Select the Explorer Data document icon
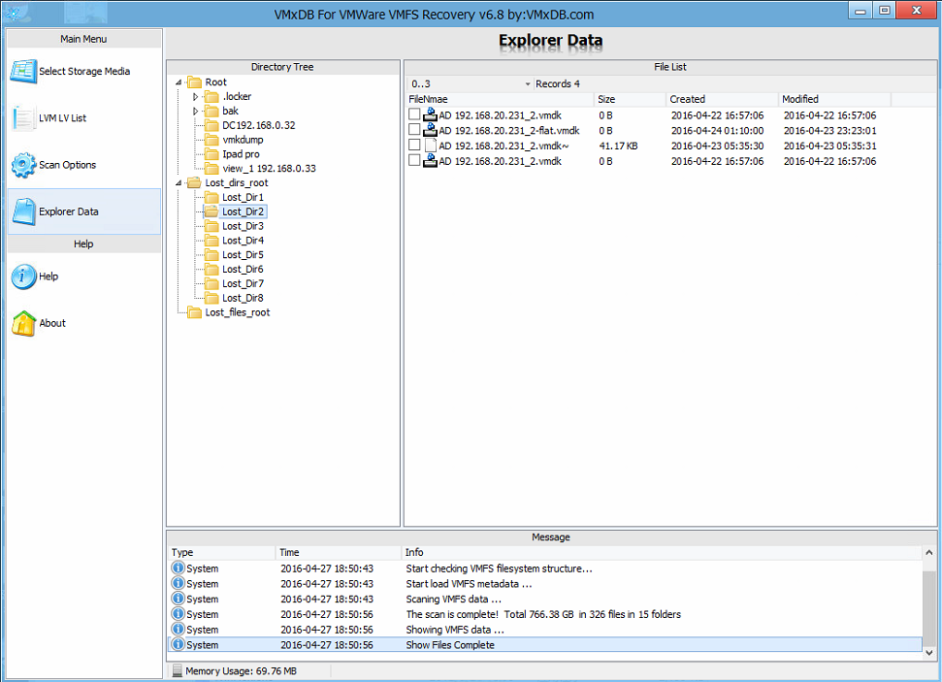Screen dimensions: 942x682 [x=24, y=212]
